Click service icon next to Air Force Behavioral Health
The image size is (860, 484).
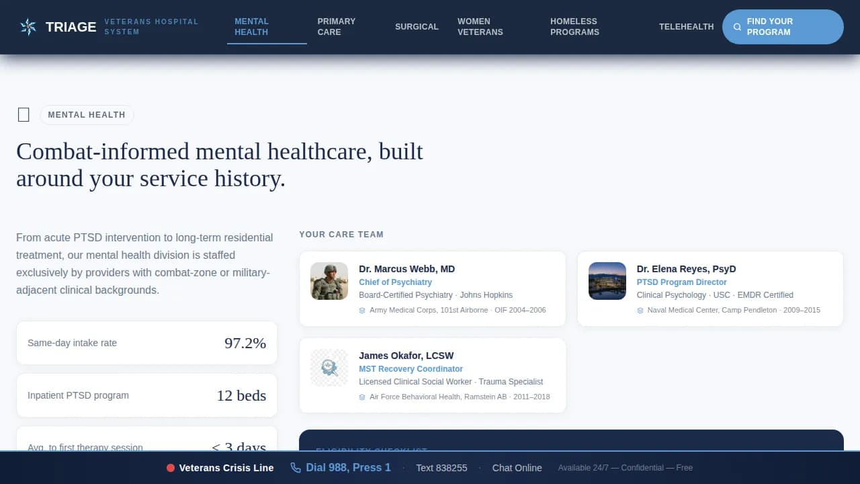pos(362,397)
